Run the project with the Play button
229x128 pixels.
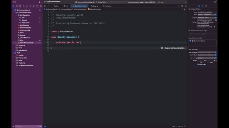[x=40, y=2]
